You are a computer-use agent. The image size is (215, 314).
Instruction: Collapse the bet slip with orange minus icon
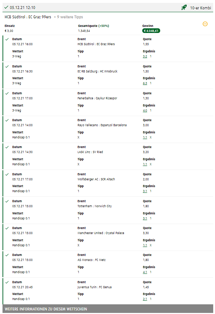coord(205,24)
